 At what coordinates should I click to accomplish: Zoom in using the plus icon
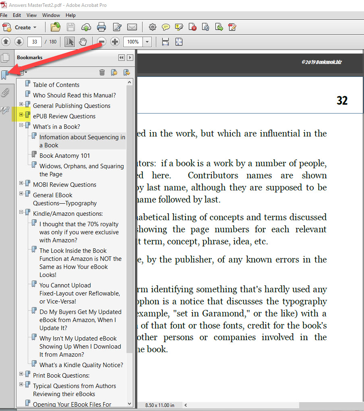pyautogui.click(x=116, y=41)
